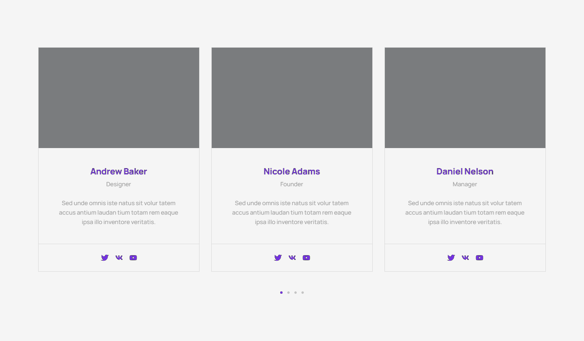Open Daniel Nelson's name link

coord(465,171)
